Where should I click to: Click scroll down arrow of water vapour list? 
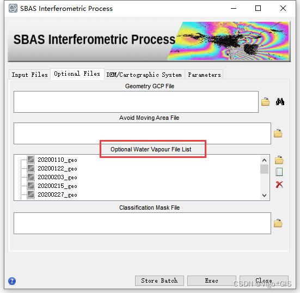265,195
